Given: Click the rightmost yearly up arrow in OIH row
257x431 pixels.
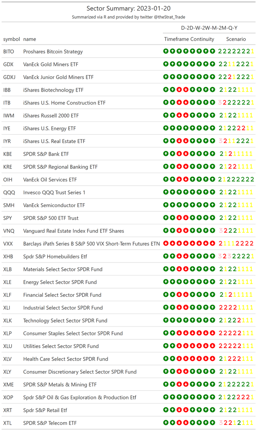Looking at the screenshot, I should [212, 180].
